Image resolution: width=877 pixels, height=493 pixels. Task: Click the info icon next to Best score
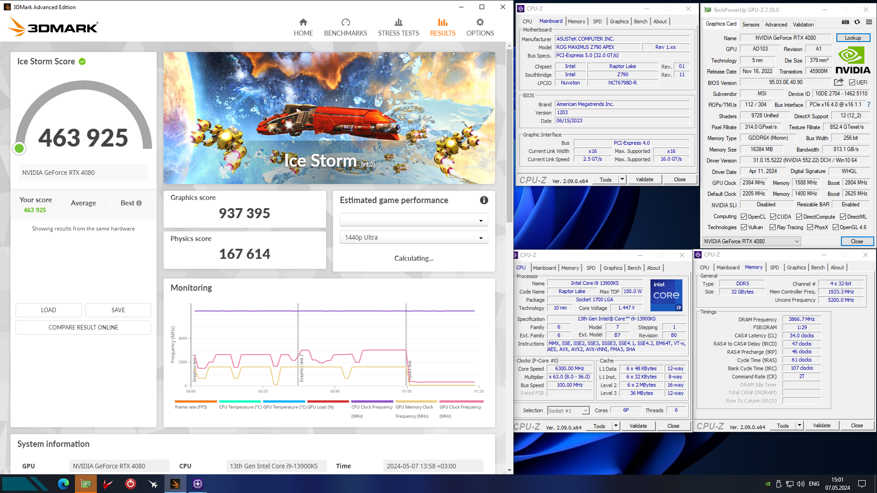click(139, 203)
